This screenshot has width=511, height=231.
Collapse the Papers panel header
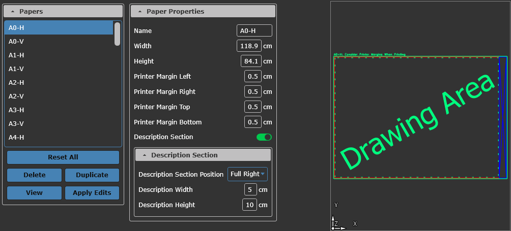pyautogui.click(x=63, y=11)
